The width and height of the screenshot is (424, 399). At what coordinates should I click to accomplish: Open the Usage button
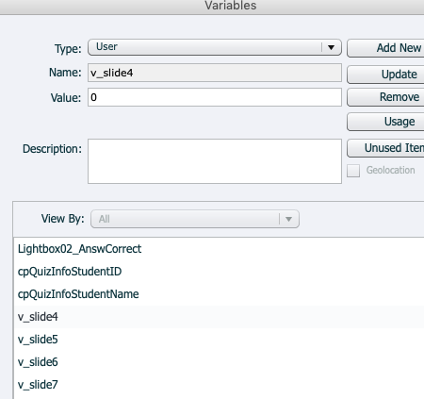coord(385,122)
